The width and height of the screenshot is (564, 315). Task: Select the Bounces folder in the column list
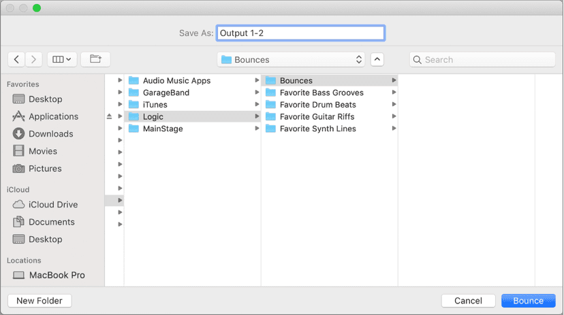tap(330, 80)
